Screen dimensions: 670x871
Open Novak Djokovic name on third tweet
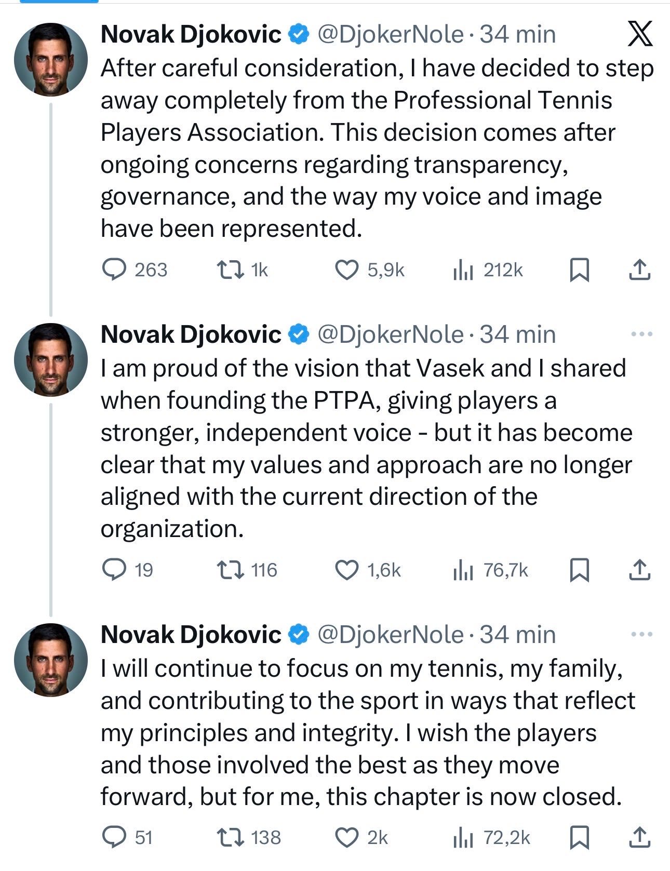[x=191, y=635]
